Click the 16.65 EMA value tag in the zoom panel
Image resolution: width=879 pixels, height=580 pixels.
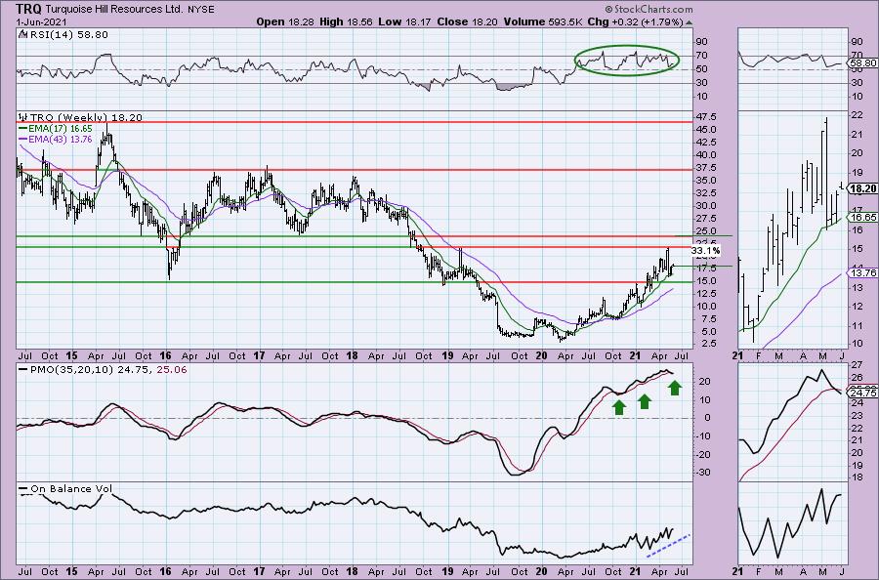click(x=864, y=218)
